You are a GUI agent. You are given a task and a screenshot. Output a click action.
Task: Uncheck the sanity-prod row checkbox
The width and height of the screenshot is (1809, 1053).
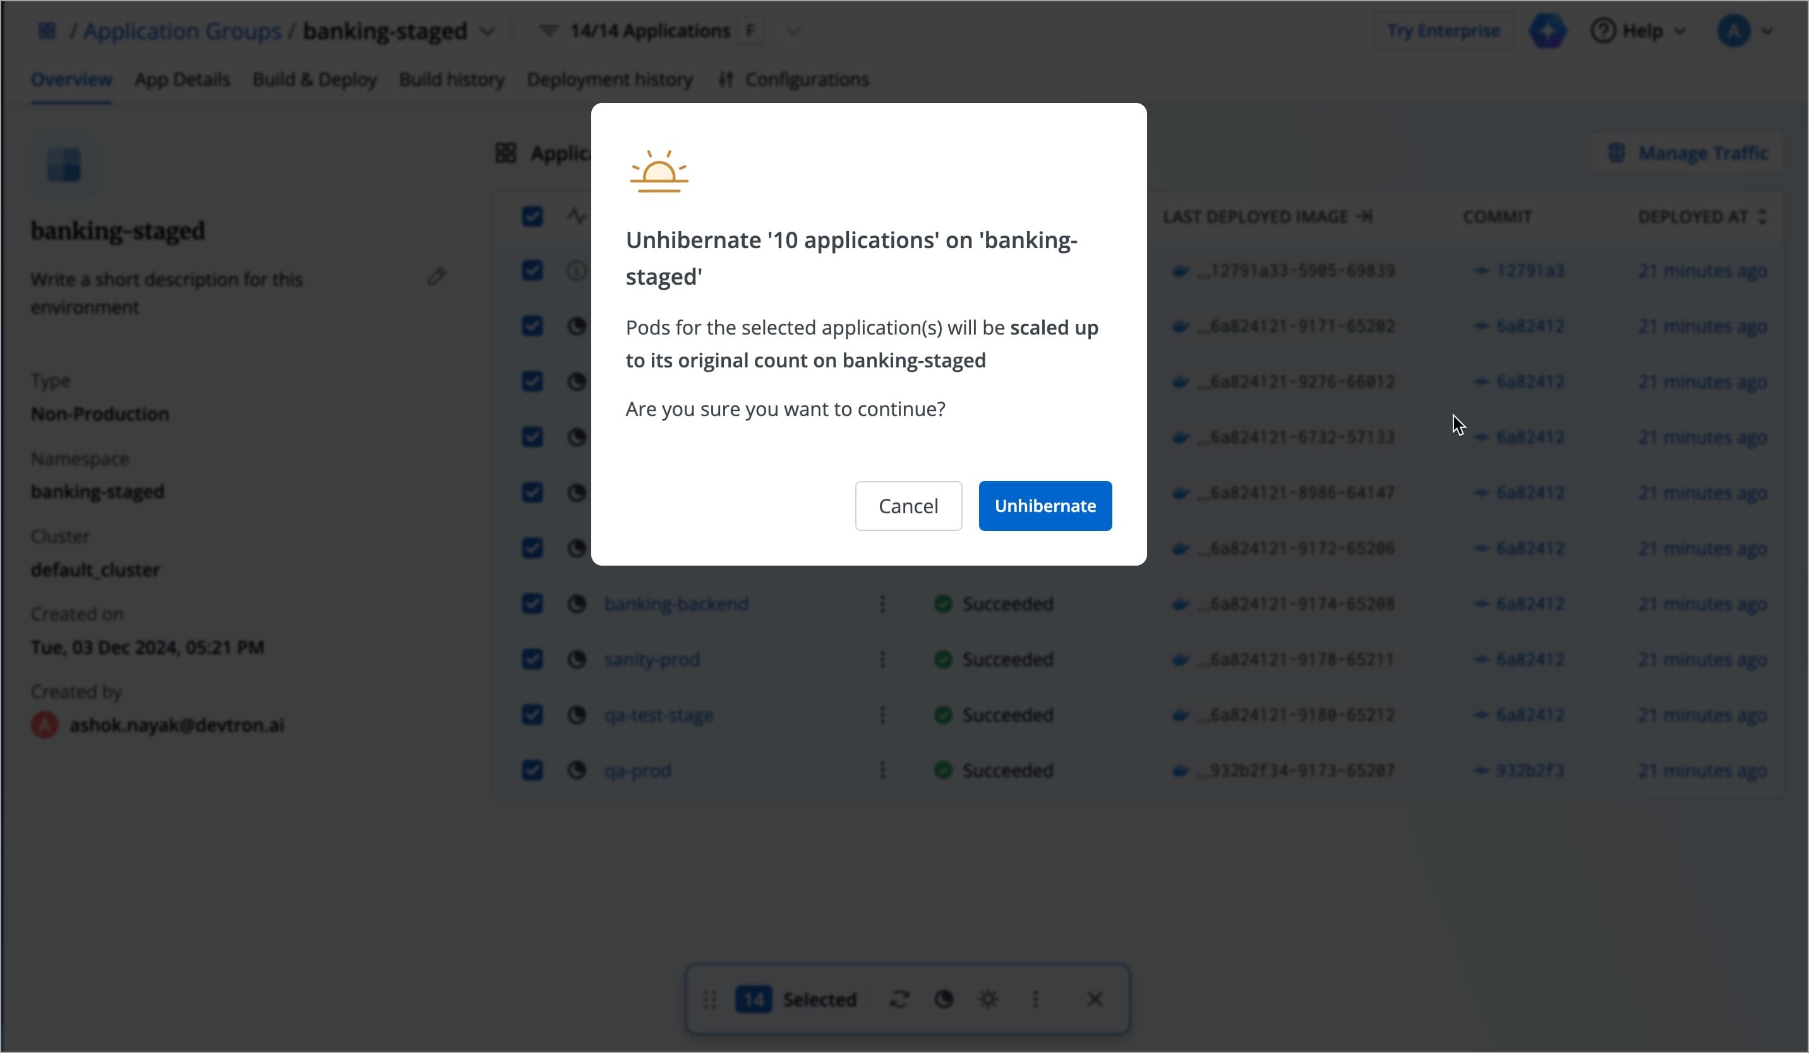(x=532, y=659)
